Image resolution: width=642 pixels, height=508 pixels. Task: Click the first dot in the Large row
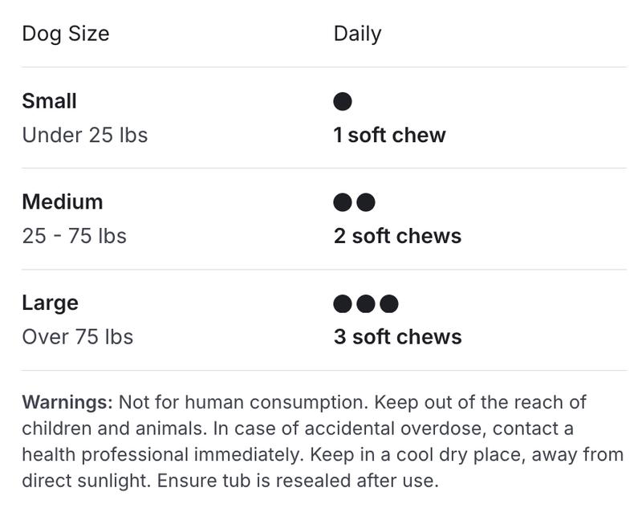[x=343, y=303]
